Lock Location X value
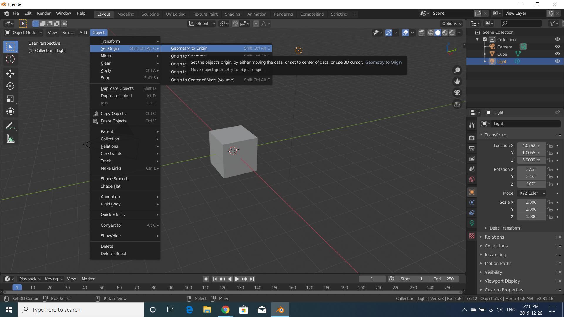 550,146
